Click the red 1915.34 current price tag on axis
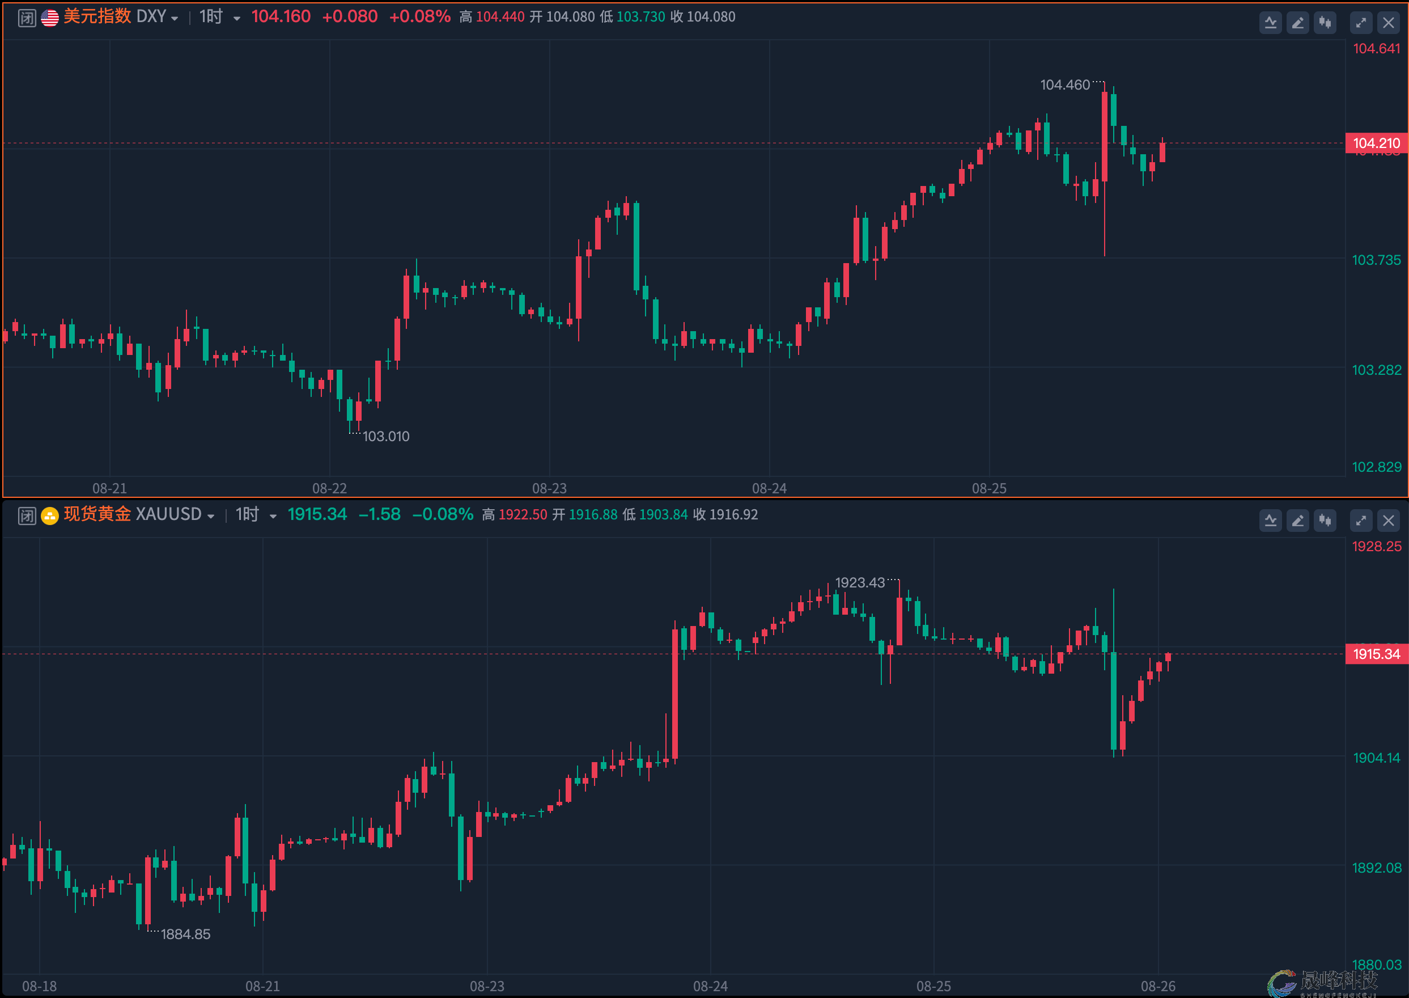Viewport: 1409px width, 998px height. click(1377, 654)
